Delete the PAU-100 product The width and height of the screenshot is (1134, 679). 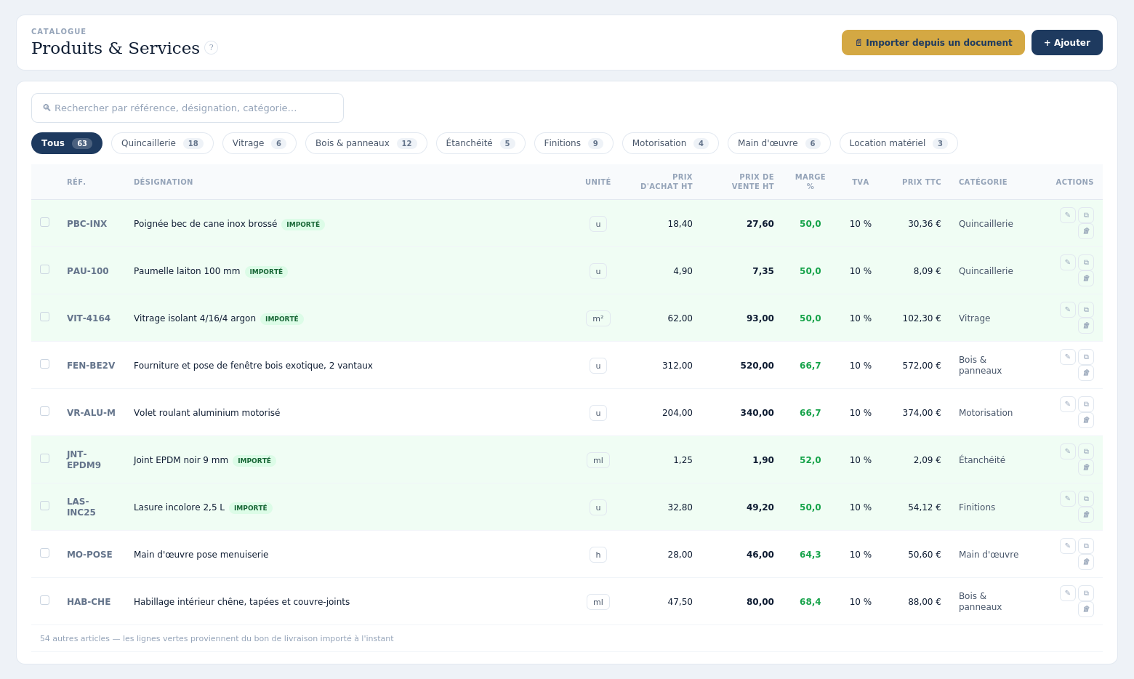coord(1086,278)
